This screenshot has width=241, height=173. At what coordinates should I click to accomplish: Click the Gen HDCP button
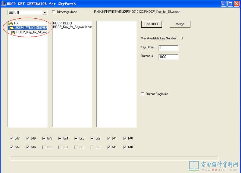(x=152, y=24)
